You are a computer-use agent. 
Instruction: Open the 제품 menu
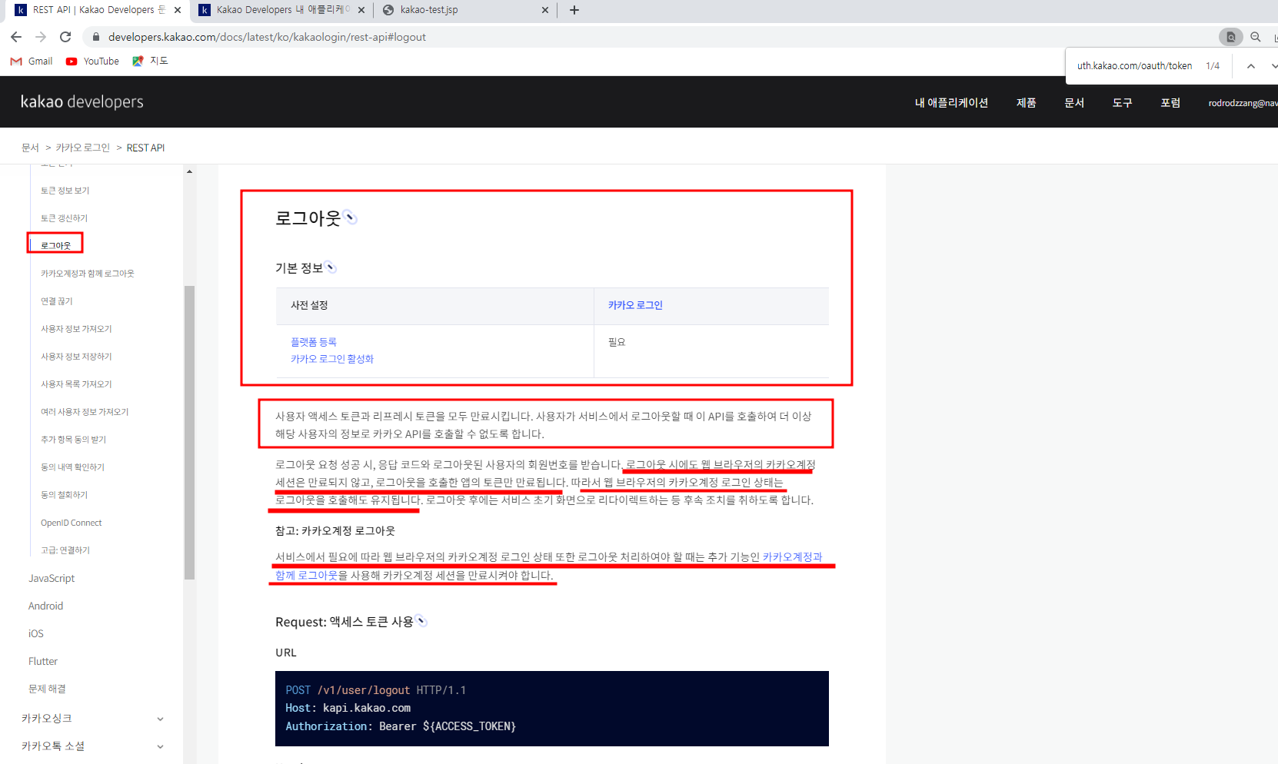(1027, 102)
